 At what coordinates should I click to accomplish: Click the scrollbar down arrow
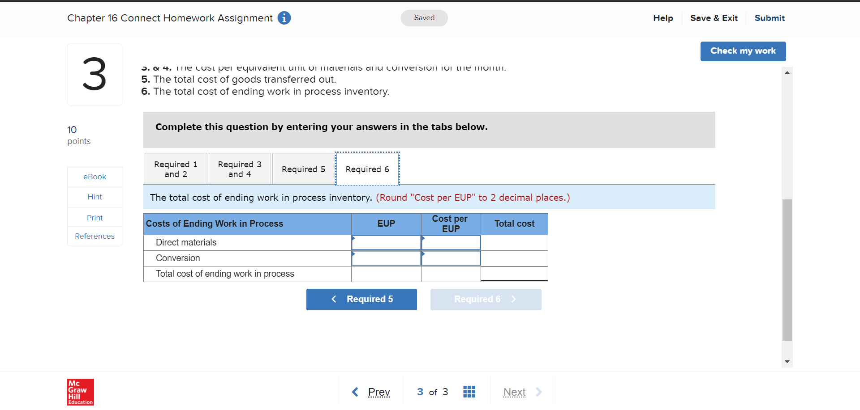787,361
